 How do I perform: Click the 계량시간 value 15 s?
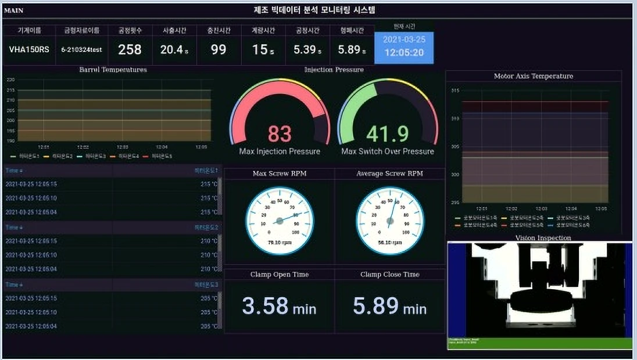[263, 49]
